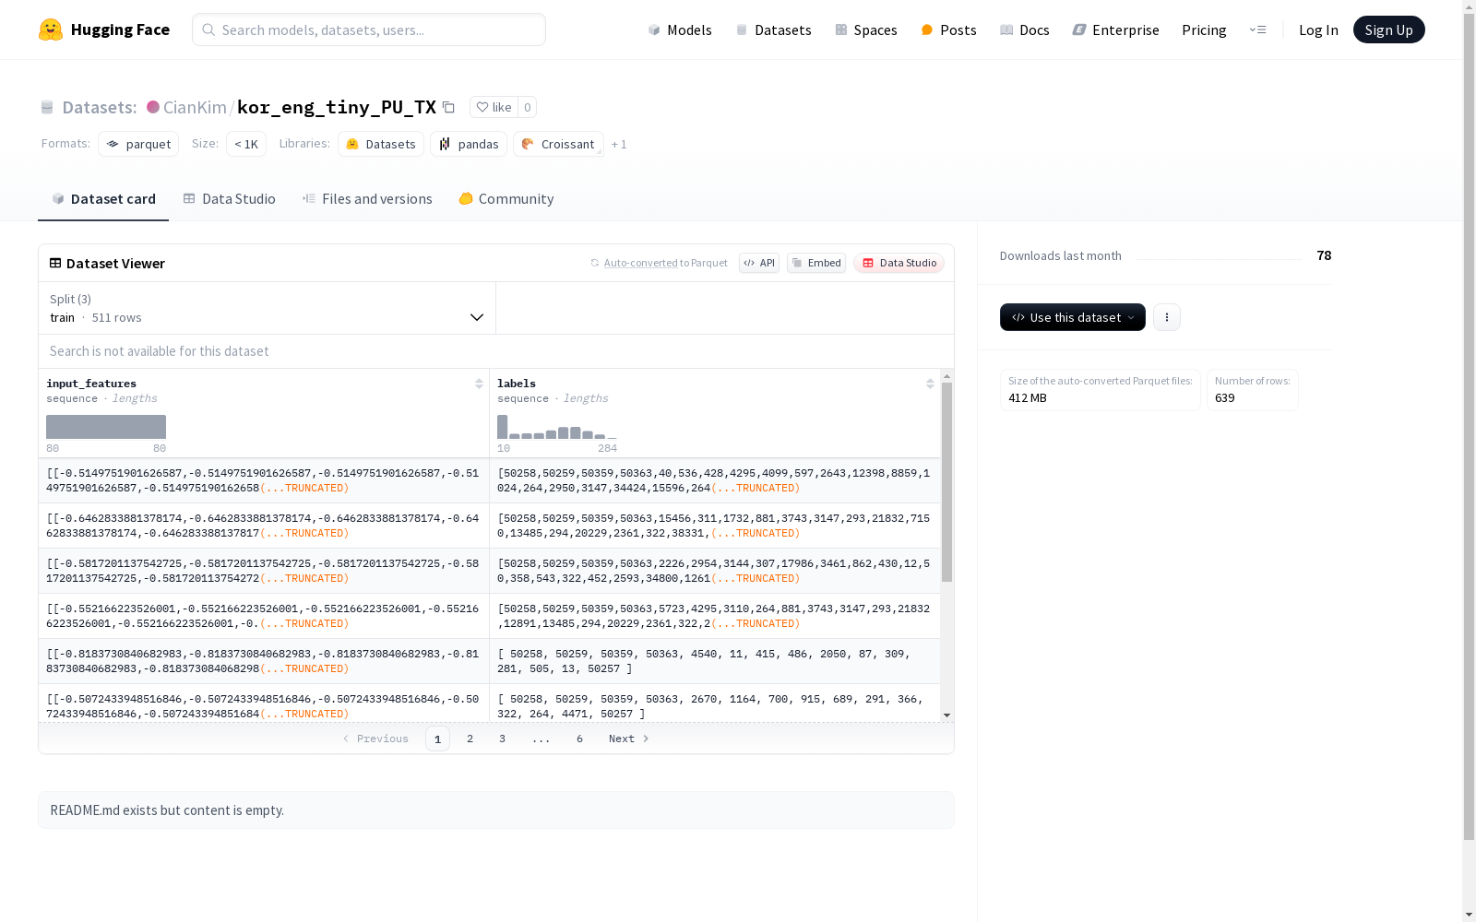1476x922 pixels.
Task: Open the three-dot dataset options menu
Action: pyautogui.click(x=1167, y=317)
